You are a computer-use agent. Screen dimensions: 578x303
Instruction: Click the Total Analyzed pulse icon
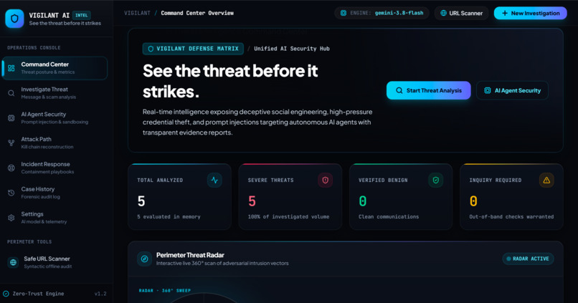[x=214, y=180]
